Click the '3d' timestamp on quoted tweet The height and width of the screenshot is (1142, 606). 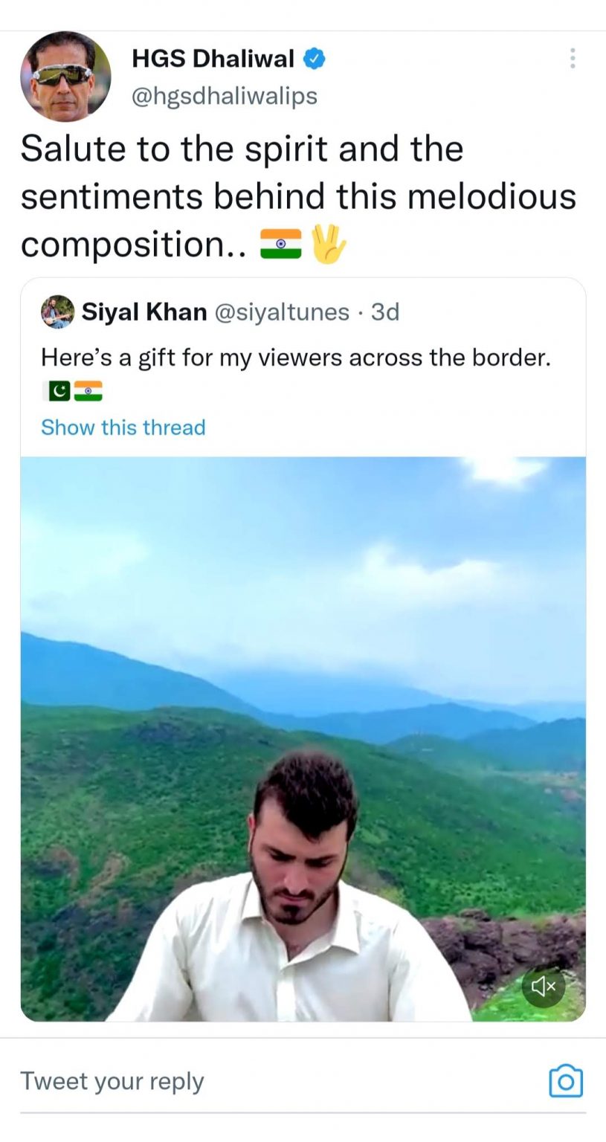pos(385,312)
